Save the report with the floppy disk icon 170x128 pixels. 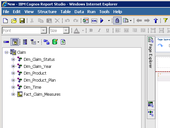pyautogui.click(x=22, y=20)
